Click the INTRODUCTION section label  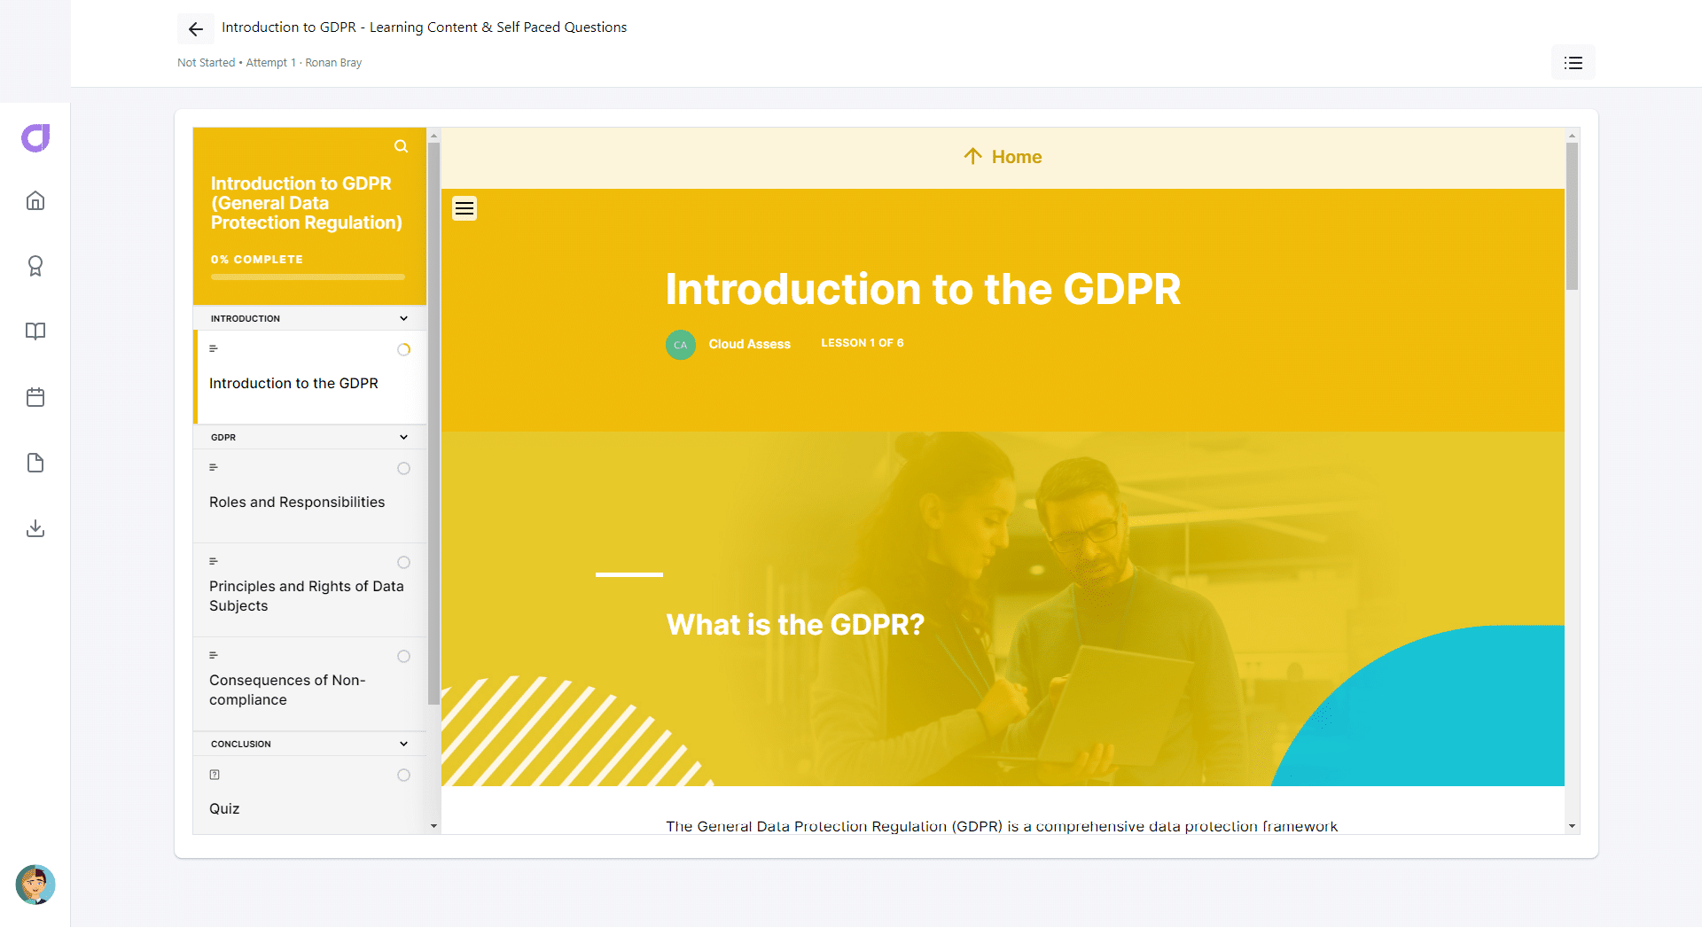tap(246, 318)
